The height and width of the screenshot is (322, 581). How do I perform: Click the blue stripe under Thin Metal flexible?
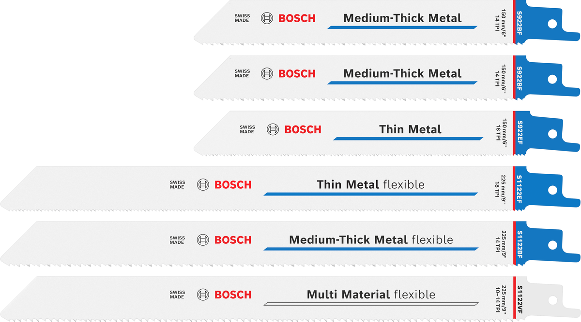coord(371,194)
